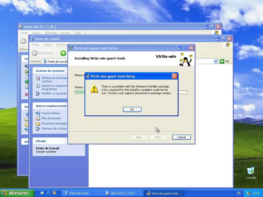
Task: Open Favoris menu in virtio-win-0.1.1 window
Action: coord(65,33)
